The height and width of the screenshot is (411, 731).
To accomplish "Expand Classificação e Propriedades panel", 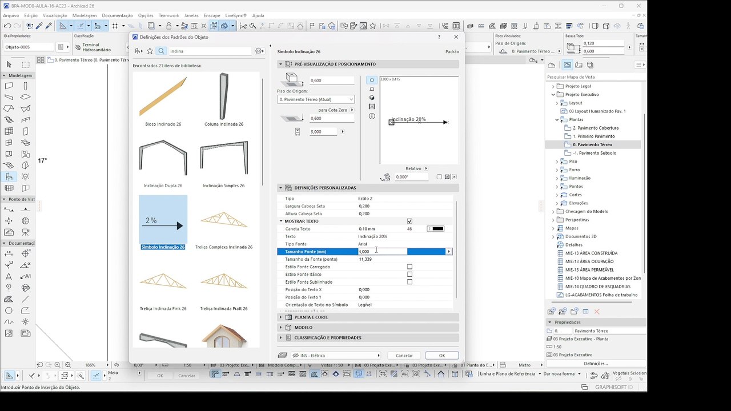I will point(281,338).
